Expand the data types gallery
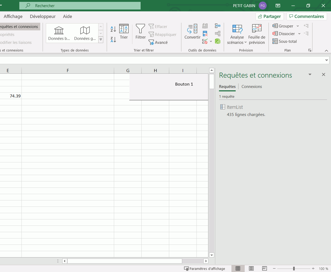Viewport: 331px width, 272px height. click(101, 40)
